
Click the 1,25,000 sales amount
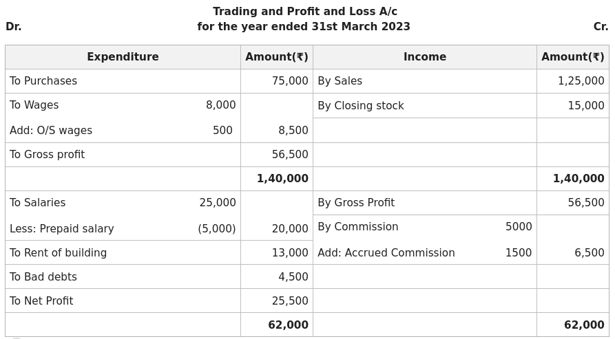[x=581, y=81]
